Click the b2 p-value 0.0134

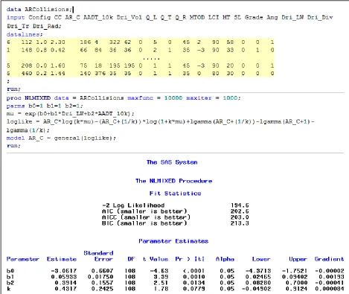[193, 283]
